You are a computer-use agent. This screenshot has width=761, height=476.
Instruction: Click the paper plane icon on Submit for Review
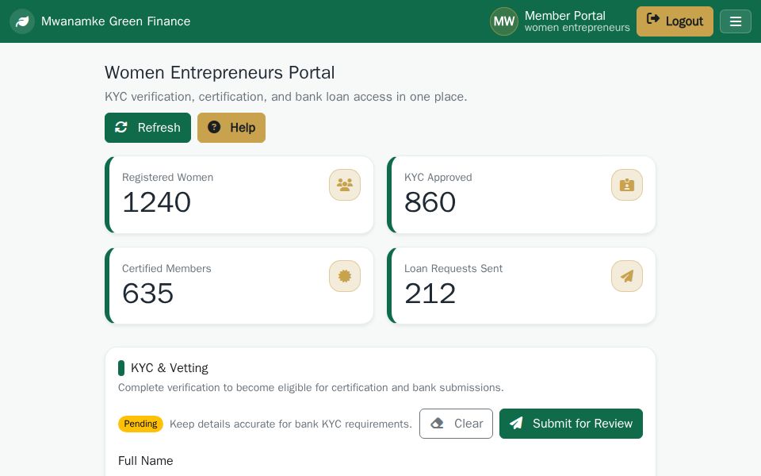(516, 424)
